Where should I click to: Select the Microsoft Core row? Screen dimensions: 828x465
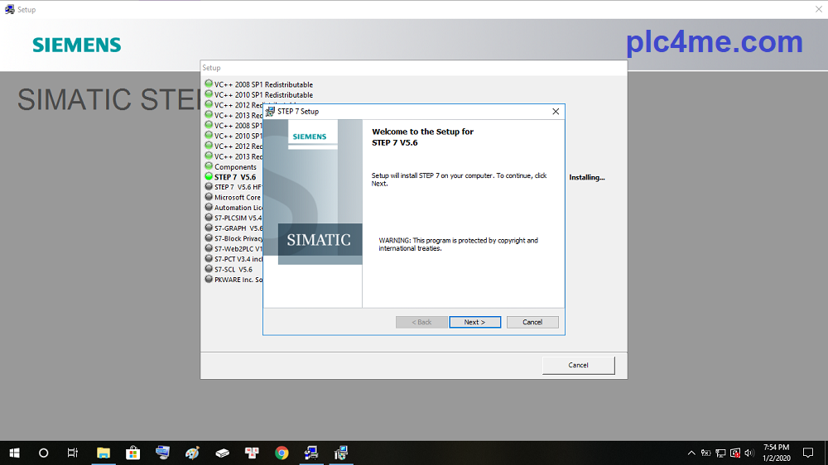pyautogui.click(x=233, y=198)
